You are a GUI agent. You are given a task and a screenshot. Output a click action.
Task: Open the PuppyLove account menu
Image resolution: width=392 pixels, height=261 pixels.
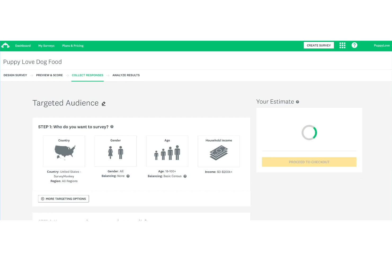pos(382,45)
